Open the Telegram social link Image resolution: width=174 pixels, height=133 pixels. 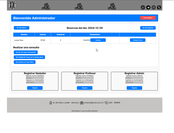pyautogui.click(x=148, y=8)
